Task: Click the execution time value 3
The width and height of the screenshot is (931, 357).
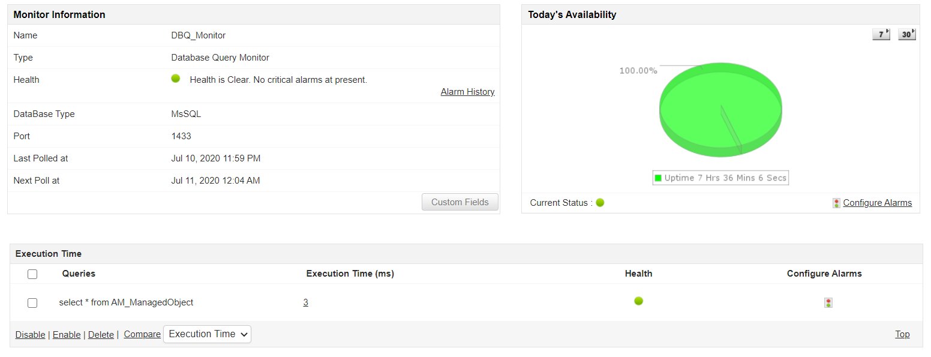Action: [305, 302]
